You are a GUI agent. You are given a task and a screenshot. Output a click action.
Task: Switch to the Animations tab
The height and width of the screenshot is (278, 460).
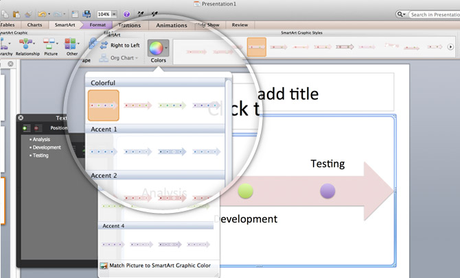coord(172,25)
